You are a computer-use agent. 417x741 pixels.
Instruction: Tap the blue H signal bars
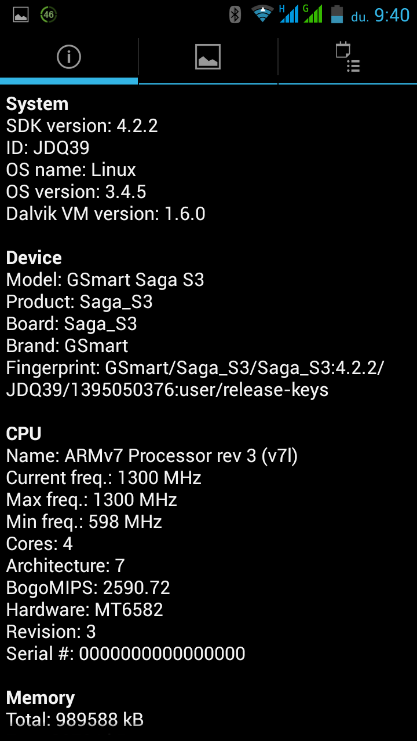coord(288,14)
